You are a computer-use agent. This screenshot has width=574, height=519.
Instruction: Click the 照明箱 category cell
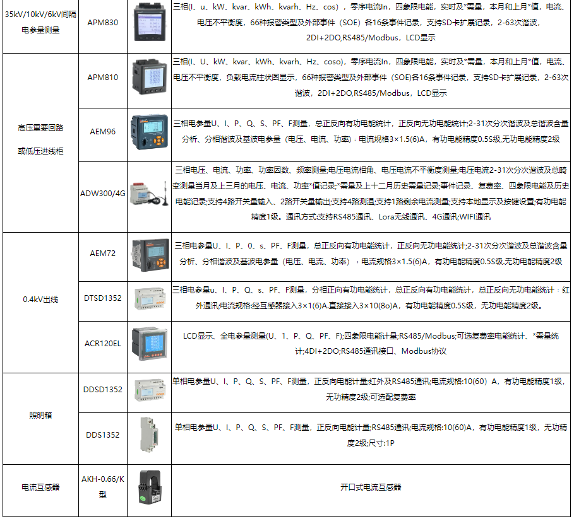point(40,416)
